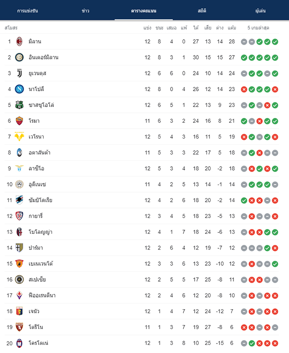Click the Torino club crest
Screen dimensions: 289x353
point(19,327)
